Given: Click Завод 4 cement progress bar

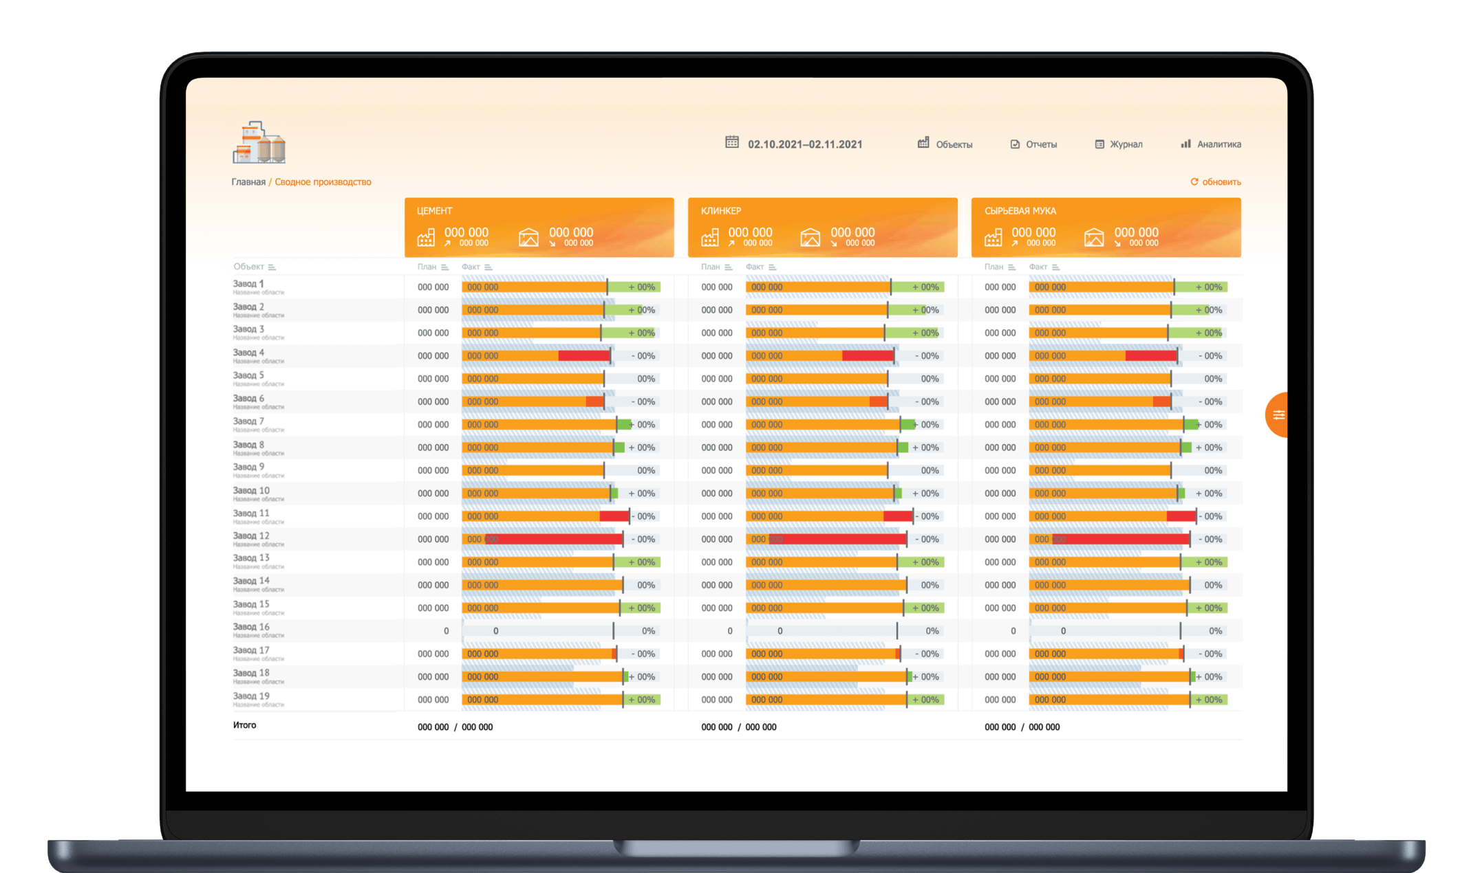Looking at the screenshot, I should [535, 356].
